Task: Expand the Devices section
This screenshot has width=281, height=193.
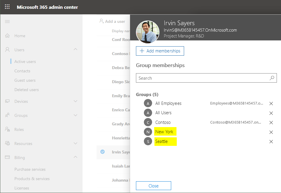Action: (75, 101)
